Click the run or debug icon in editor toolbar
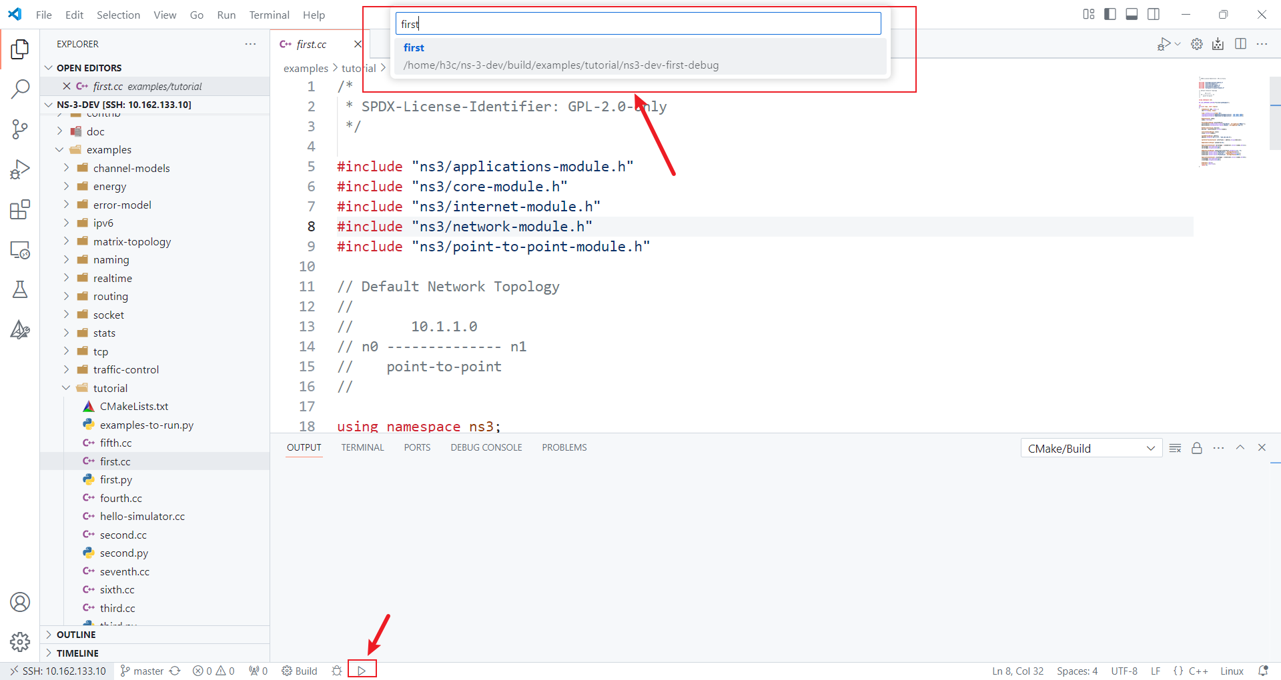Screen dimensions: 1281x680 1164,44
